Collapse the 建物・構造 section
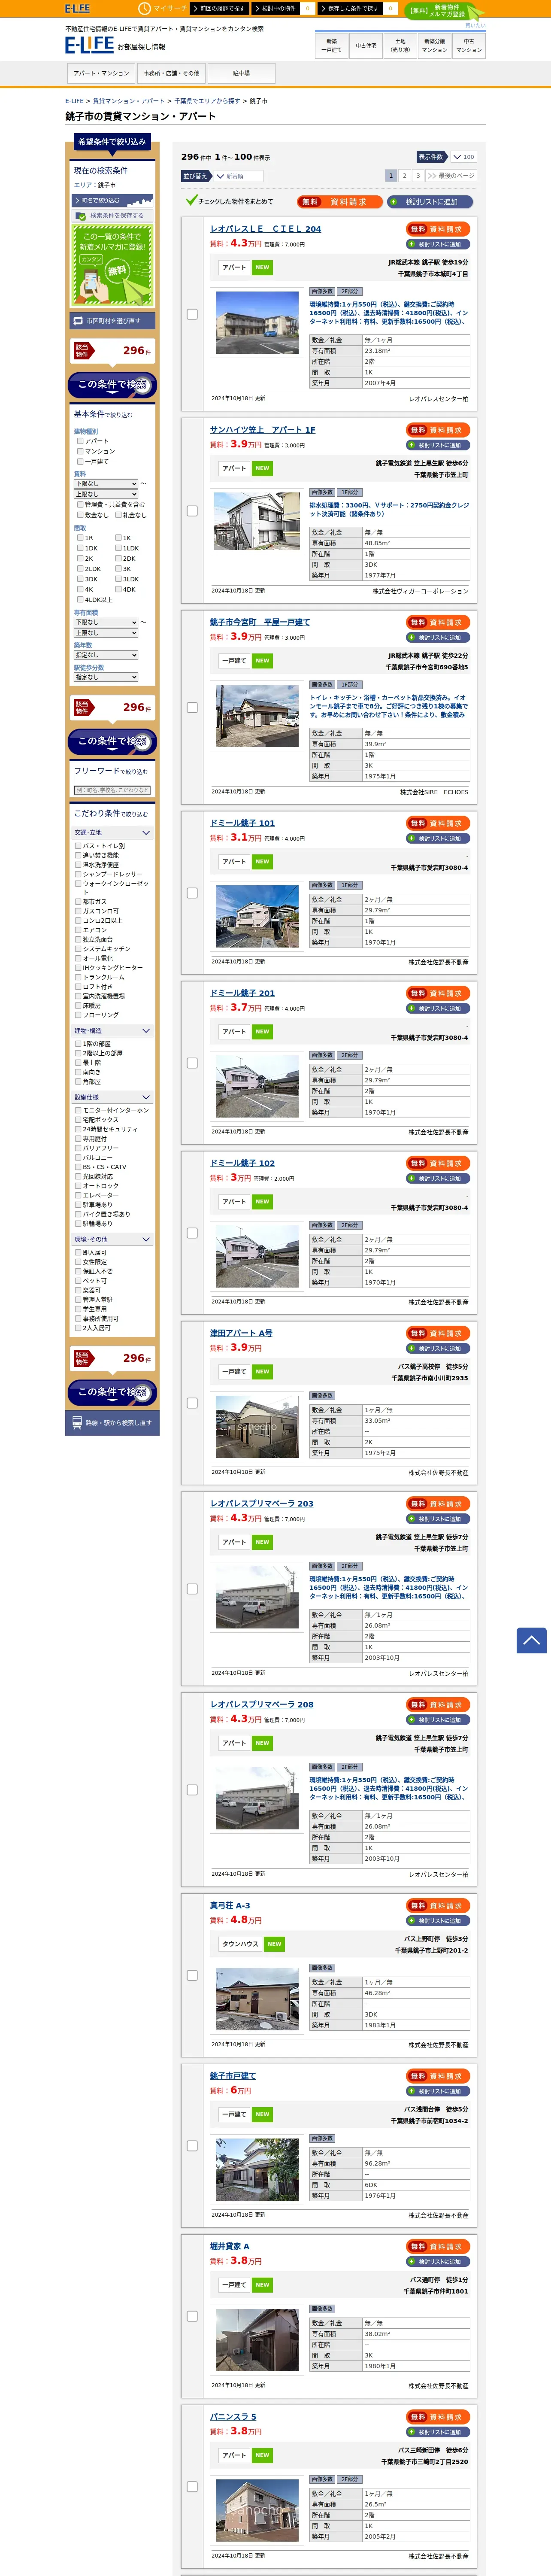 click(x=112, y=1030)
